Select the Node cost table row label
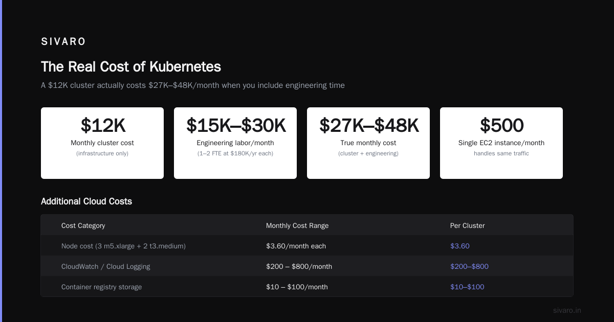 pos(123,246)
